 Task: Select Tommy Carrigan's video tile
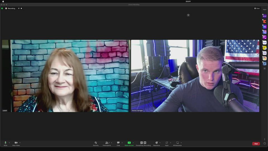point(195,75)
